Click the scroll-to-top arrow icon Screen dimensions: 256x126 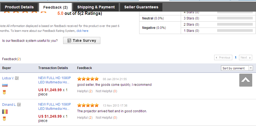pyautogui.click(x=245, y=80)
